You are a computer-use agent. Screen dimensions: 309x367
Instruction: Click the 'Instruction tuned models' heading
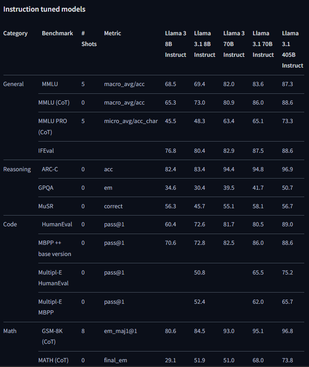pos(44,9)
